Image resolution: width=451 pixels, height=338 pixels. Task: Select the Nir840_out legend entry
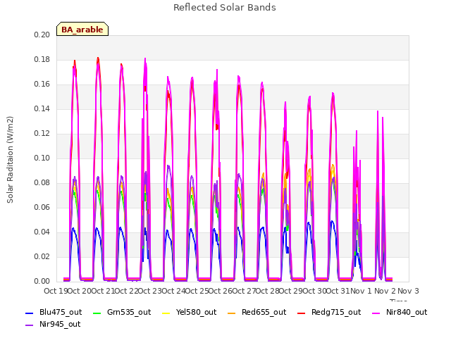click(400, 313)
